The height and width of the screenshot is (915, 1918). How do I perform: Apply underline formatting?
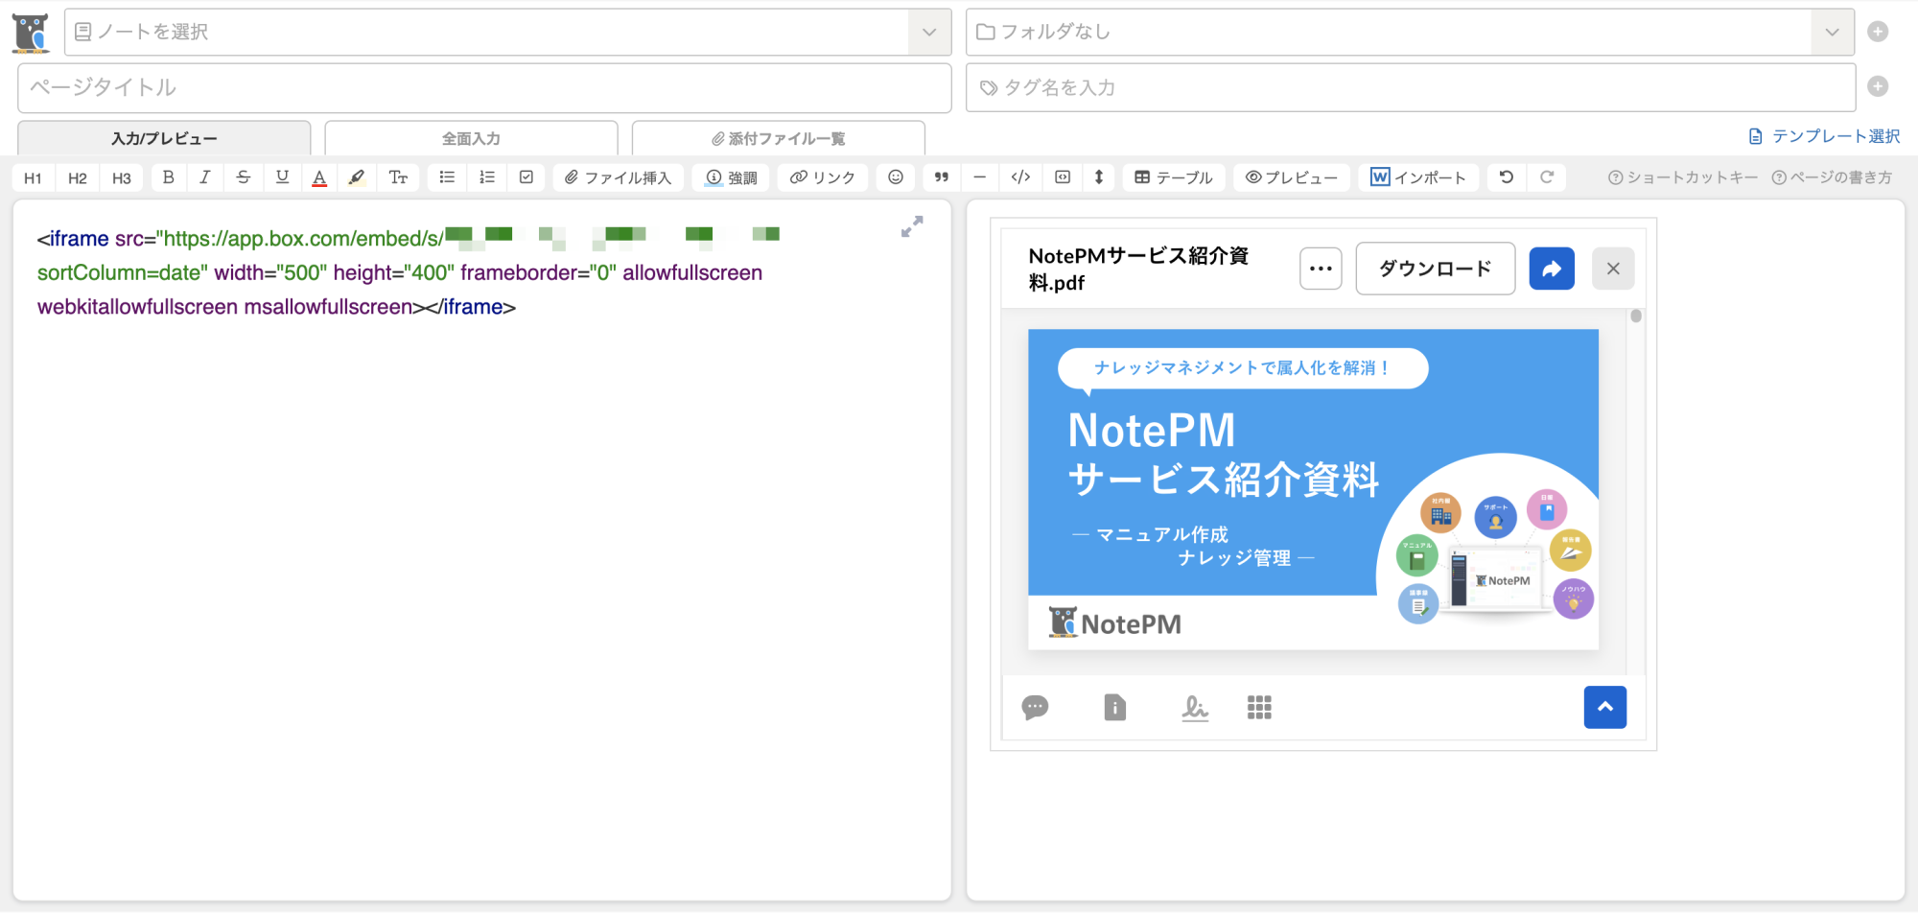pyautogui.click(x=282, y=177)
